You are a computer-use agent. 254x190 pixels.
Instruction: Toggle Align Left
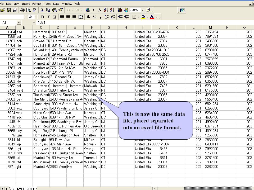[x=62, y=17]
